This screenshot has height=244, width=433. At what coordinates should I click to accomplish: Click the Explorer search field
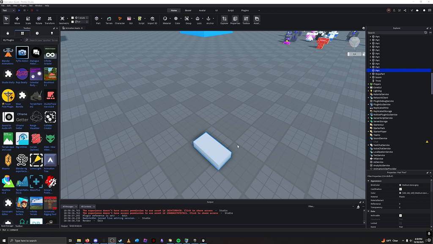pos(395,33)
